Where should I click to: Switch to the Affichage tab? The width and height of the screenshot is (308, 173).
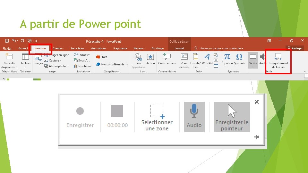(157, 48)
